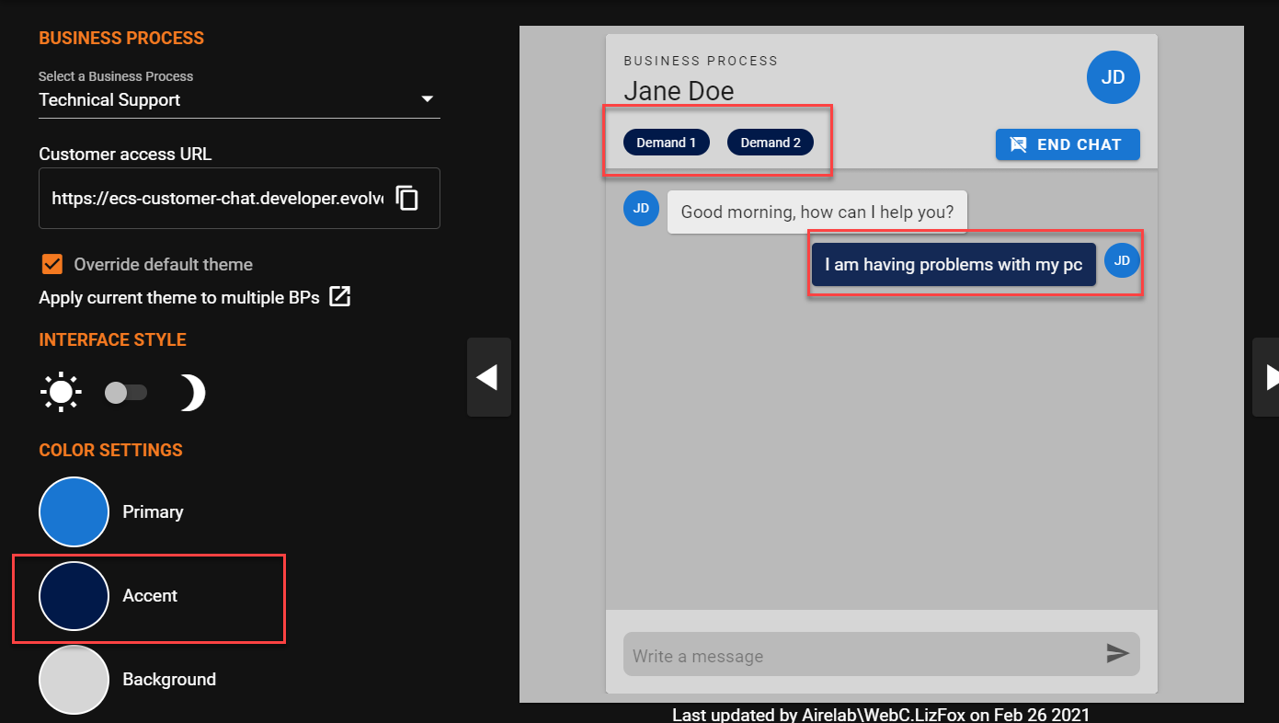Viewport: 1279px width, 723px height.
Task: Uncheck Override default theme checkbox
Action: click(x=52, y=264)
